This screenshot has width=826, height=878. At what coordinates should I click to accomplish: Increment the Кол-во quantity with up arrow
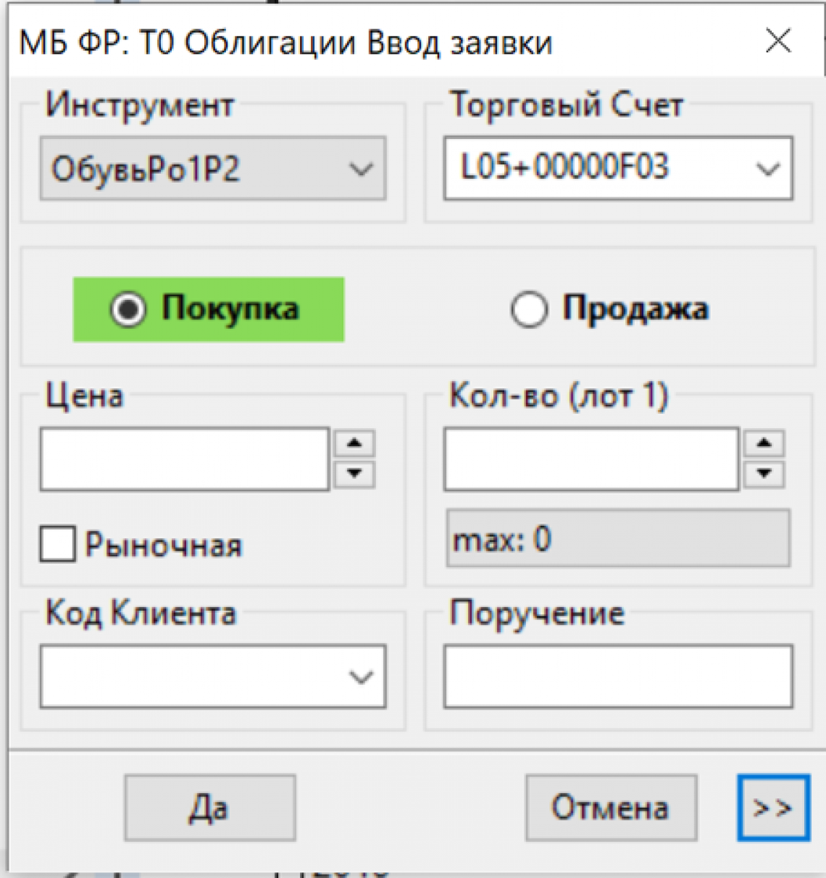pos(765,442)
